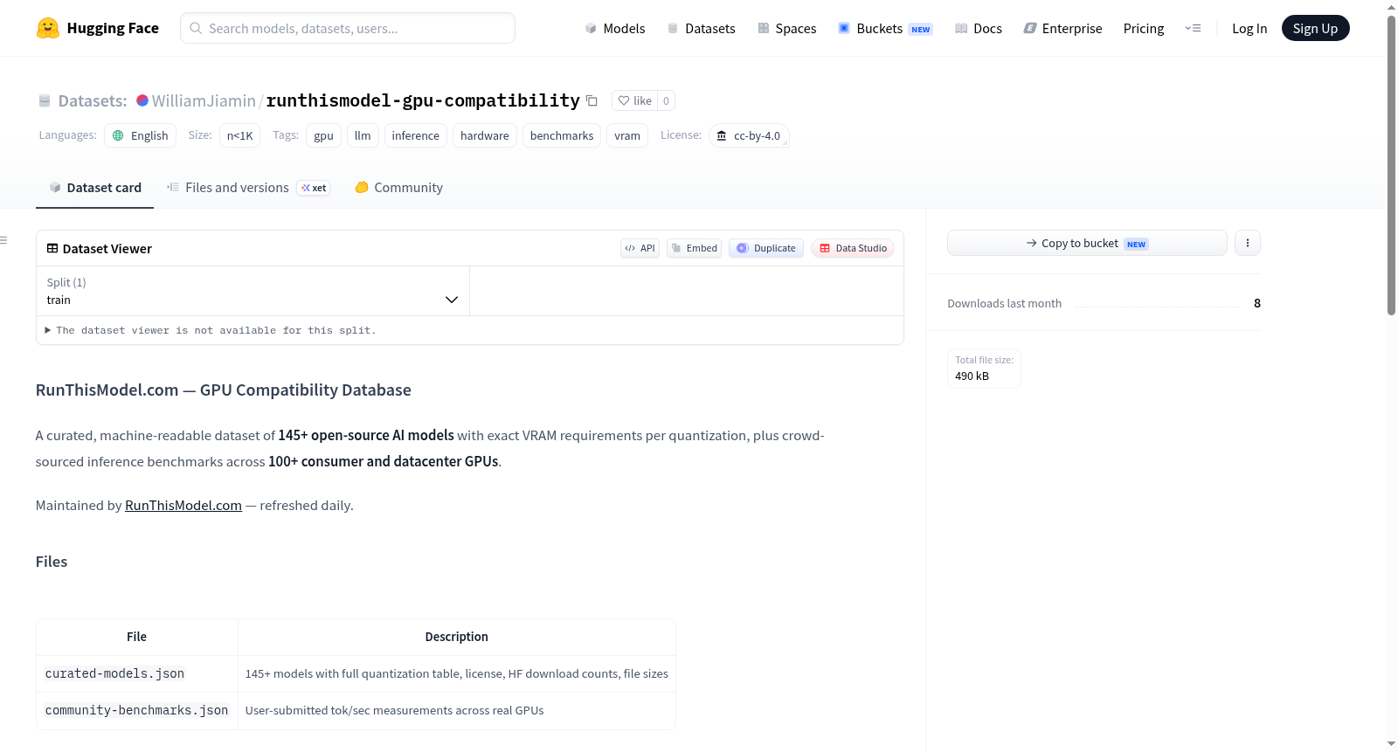The height and width of the screenshot is (752, 1398).
Task: Open Pricing page
Action: 1144,28
